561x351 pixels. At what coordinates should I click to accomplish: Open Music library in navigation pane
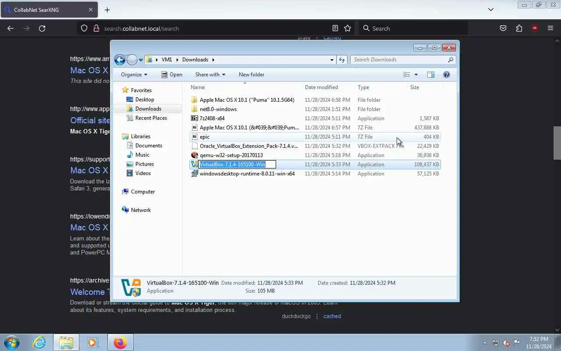coord(142,155)
